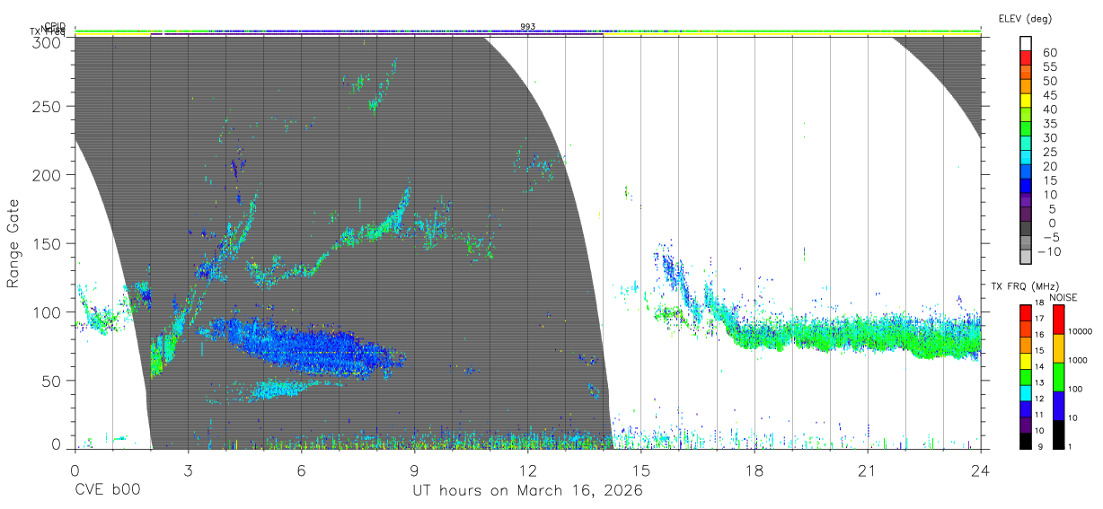Click the '993' CPID value above plot
Viewport: 1103px width, 509px height.
[x=528, y=27]
